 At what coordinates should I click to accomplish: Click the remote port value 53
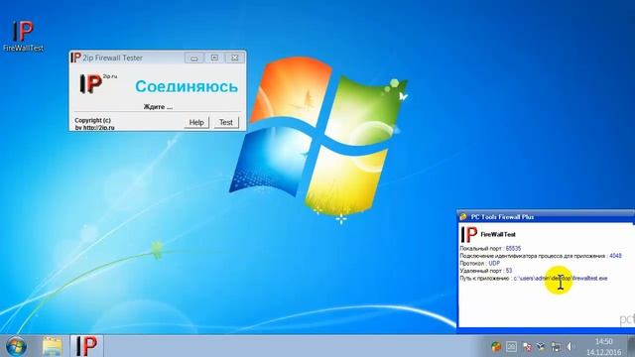[509, 271]
